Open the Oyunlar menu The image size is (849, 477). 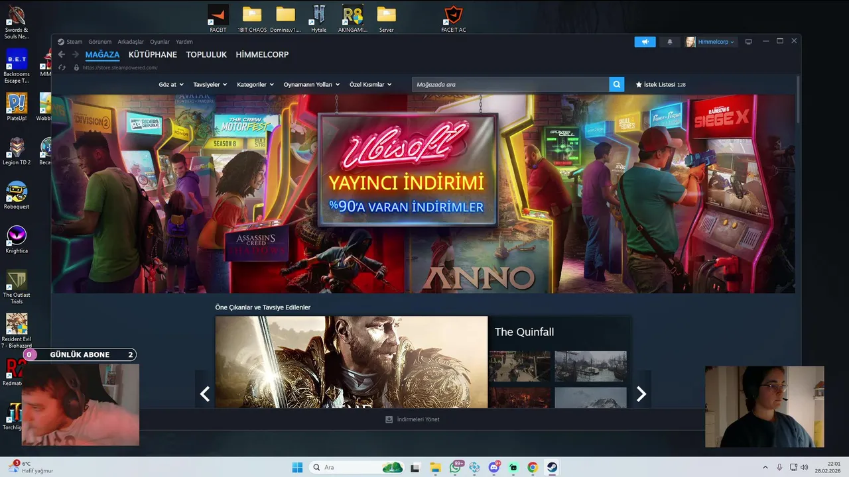click(x=160, y=42)
